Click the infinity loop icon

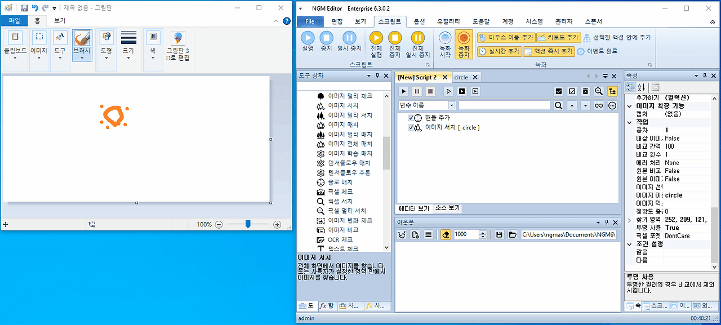click(x=599, y=105)
